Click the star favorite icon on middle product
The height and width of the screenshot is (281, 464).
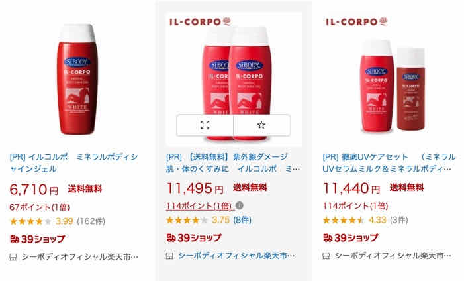pyautogui.click(x=261, y=125)
